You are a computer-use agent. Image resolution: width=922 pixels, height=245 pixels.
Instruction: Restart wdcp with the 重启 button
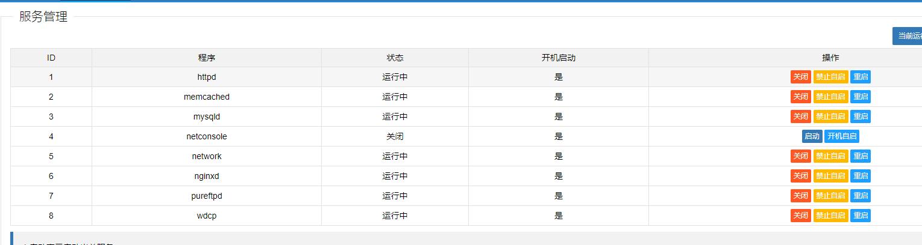pos(861,216)
